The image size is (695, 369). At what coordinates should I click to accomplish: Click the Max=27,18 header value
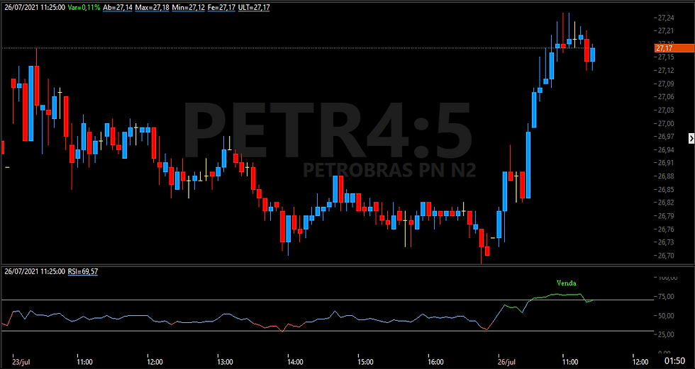tap(152, 8)
